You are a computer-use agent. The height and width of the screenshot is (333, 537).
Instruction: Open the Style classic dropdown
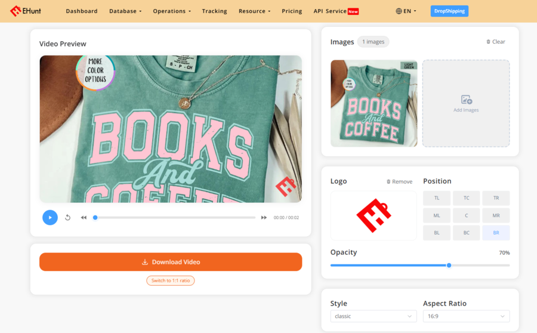click(x=374, y=316)
